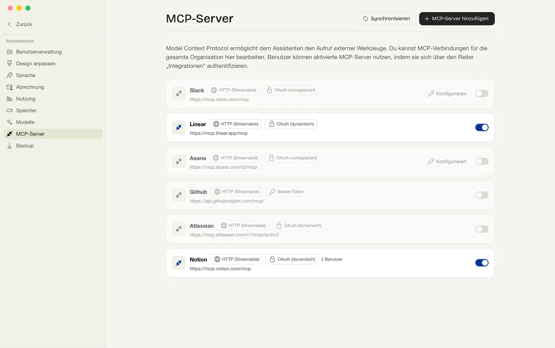
Task: Click the Abrechnung card icon
Action: (x=10, y=87)
